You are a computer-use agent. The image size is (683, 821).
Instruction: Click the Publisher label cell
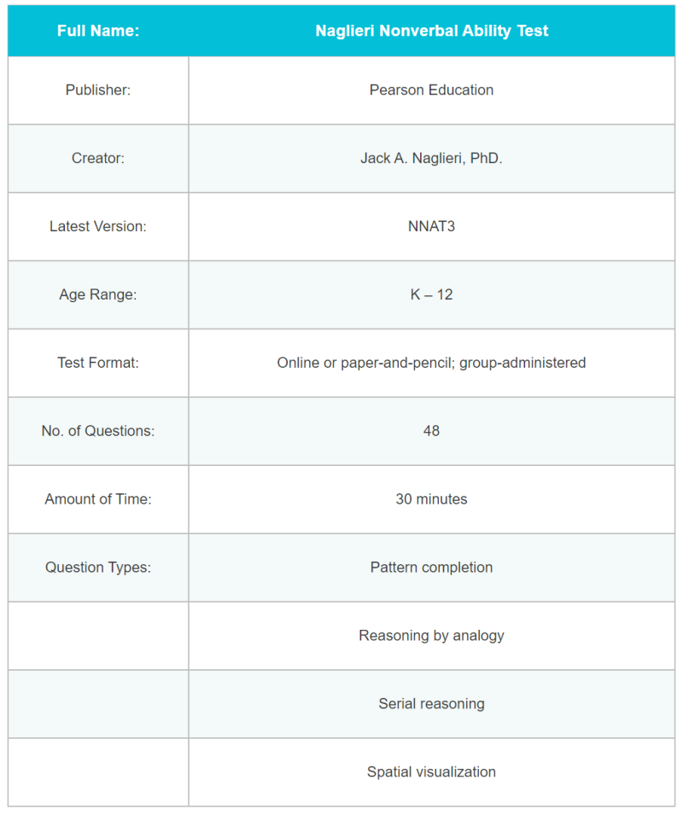(x=98, y=90)
